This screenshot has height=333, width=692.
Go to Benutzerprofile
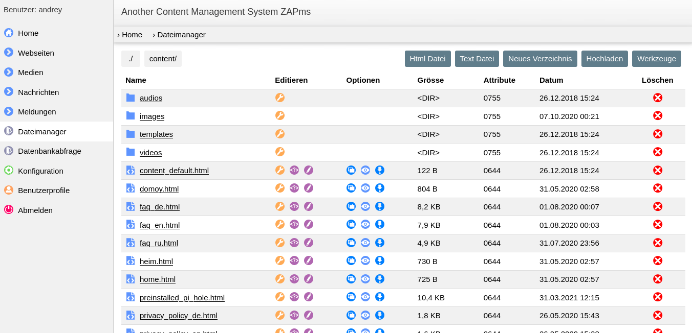(56, 190)
